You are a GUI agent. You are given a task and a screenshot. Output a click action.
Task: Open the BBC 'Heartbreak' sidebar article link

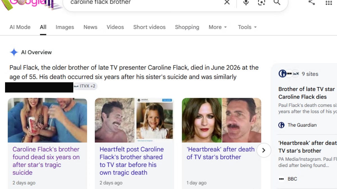tap(308, 147)
